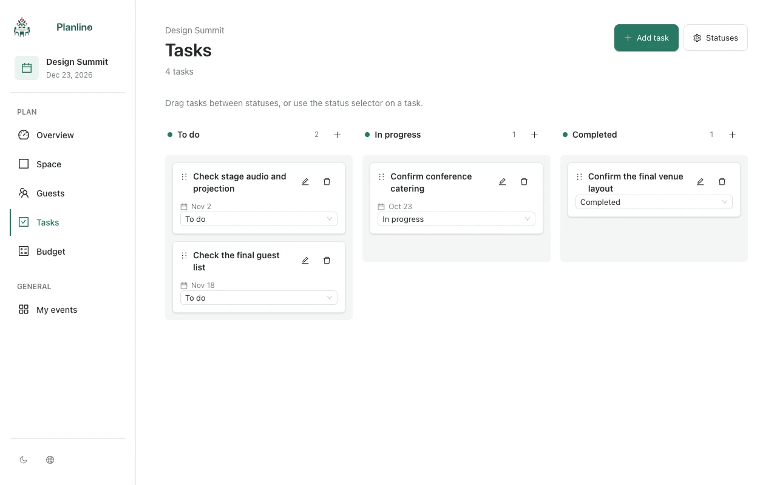777x485 pixels.
Task: Click the 'Nov 2' due date
Action: (x=201, y=207)
